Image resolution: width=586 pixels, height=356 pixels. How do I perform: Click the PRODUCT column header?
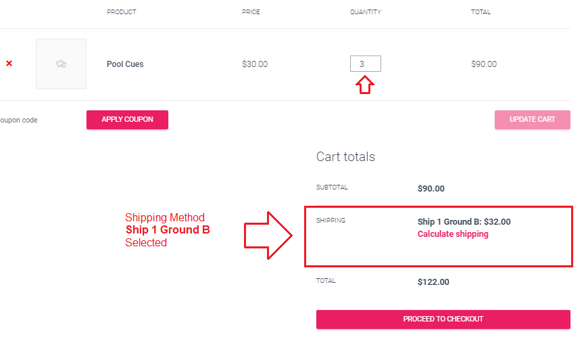122,12
